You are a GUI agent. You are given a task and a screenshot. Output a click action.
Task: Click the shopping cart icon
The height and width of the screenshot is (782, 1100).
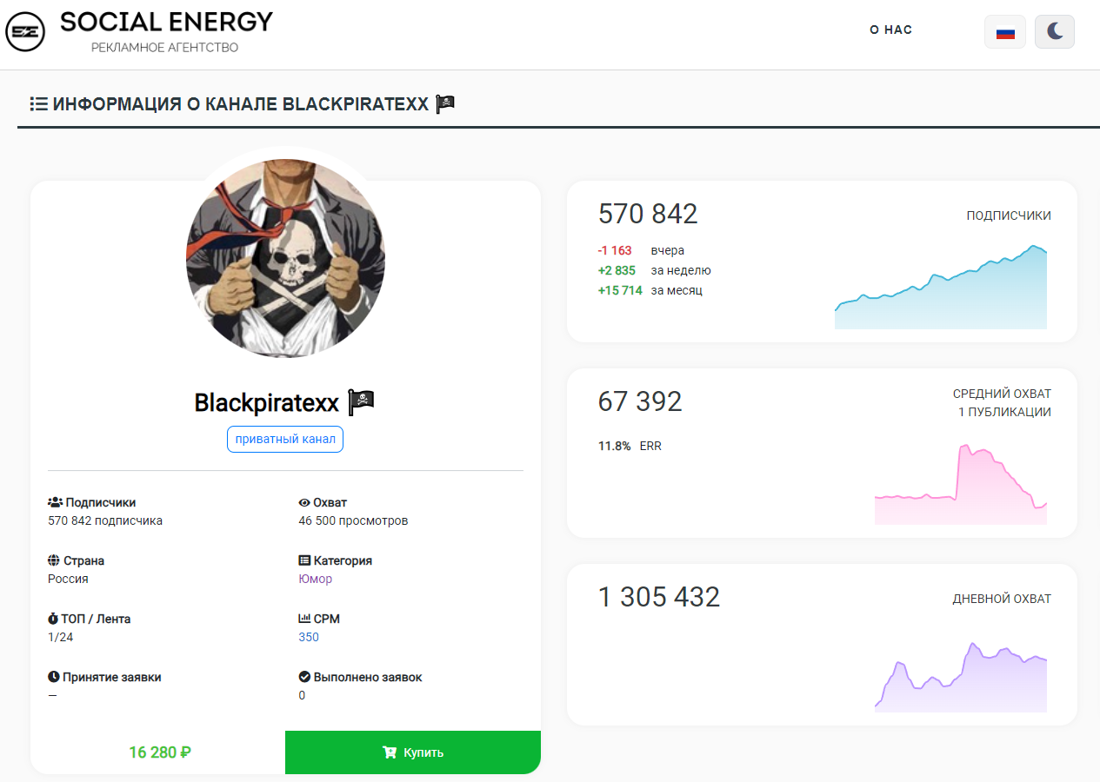pos(390,752)
